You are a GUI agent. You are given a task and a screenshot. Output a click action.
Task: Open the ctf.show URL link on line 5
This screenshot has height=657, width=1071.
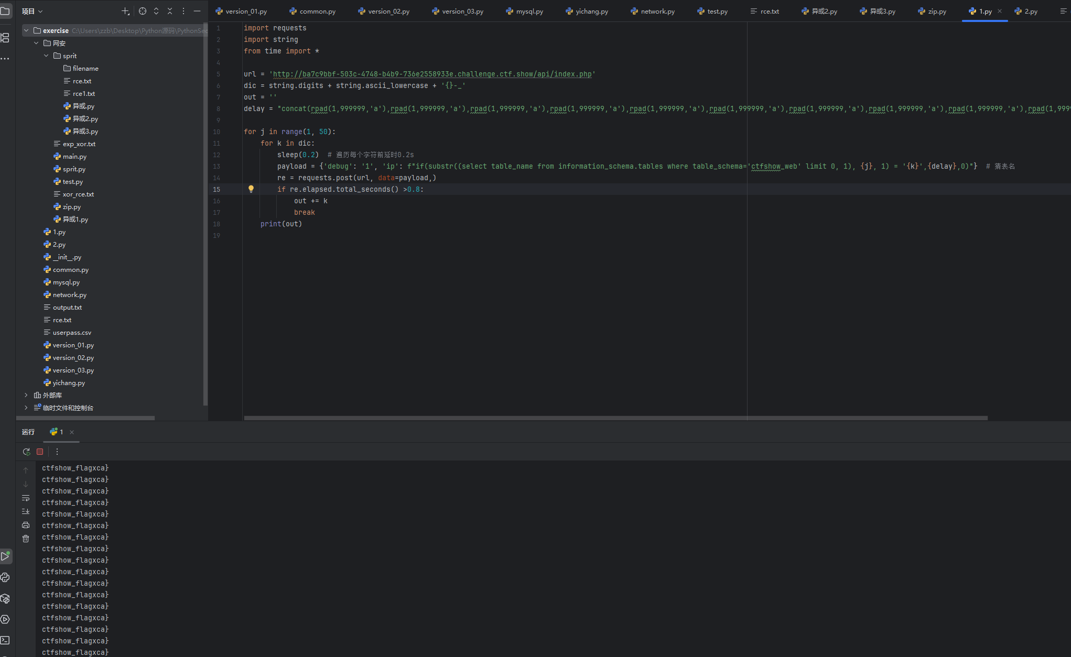(432, 74)
